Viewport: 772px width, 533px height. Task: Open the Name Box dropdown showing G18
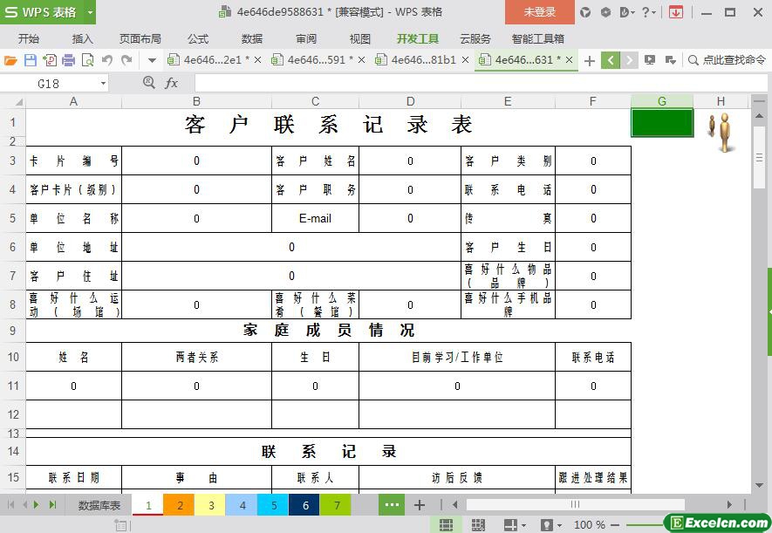click(x=103, y=84)
